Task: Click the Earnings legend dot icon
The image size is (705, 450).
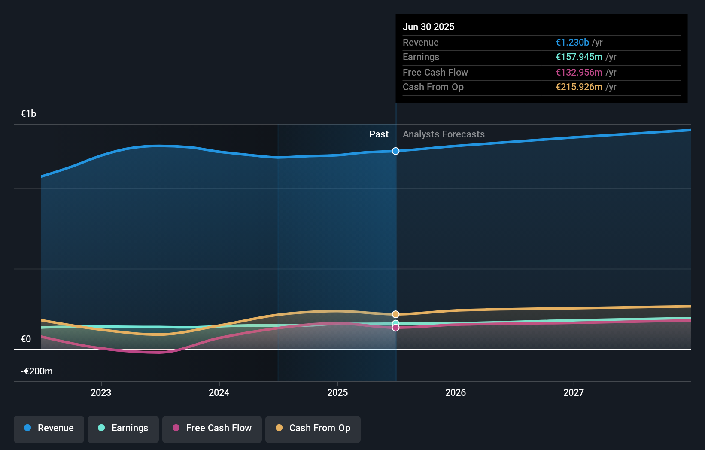Action: point(100,428)
